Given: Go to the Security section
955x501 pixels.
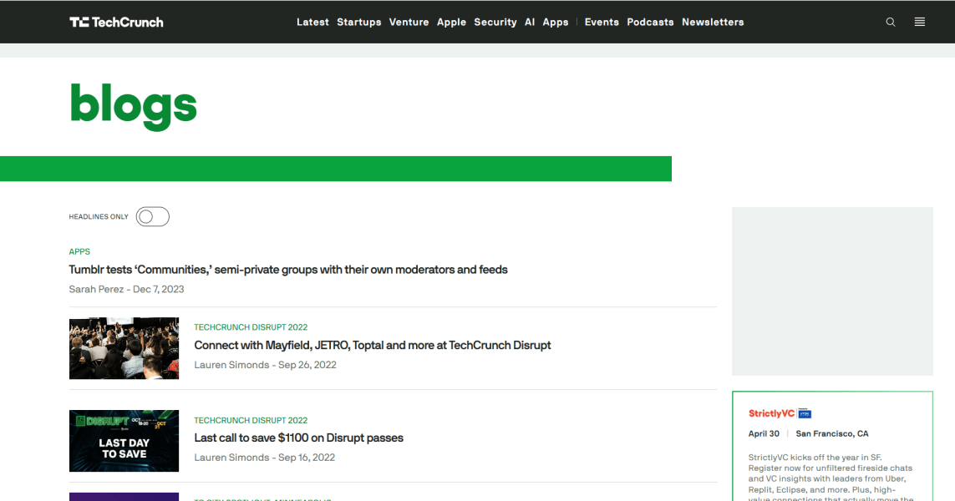Looking at the screenshot, I should pos(495,22).
